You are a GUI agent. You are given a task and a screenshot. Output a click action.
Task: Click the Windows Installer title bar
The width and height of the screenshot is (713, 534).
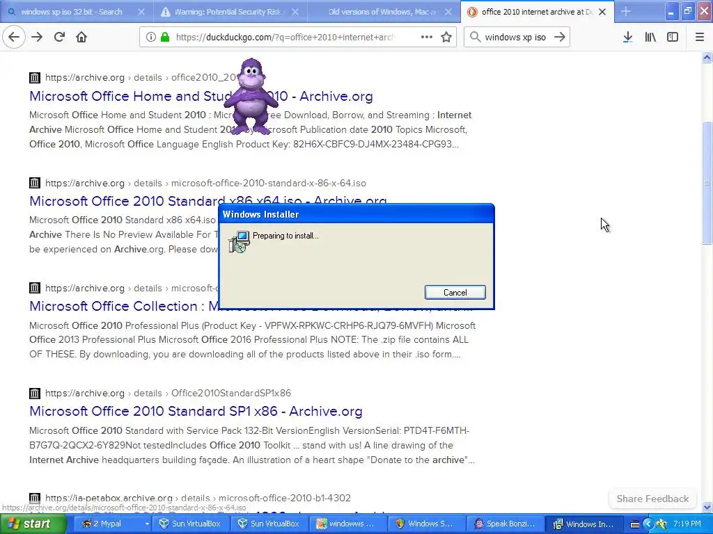[x=356, y=214]
